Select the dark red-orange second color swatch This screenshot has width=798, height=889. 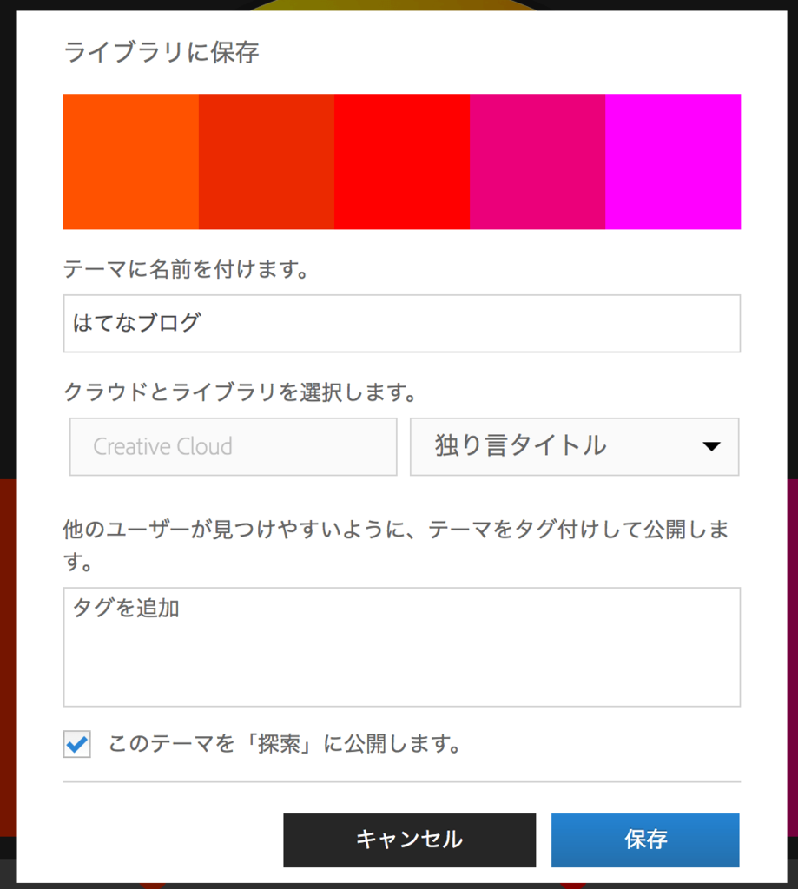point(266,161)
